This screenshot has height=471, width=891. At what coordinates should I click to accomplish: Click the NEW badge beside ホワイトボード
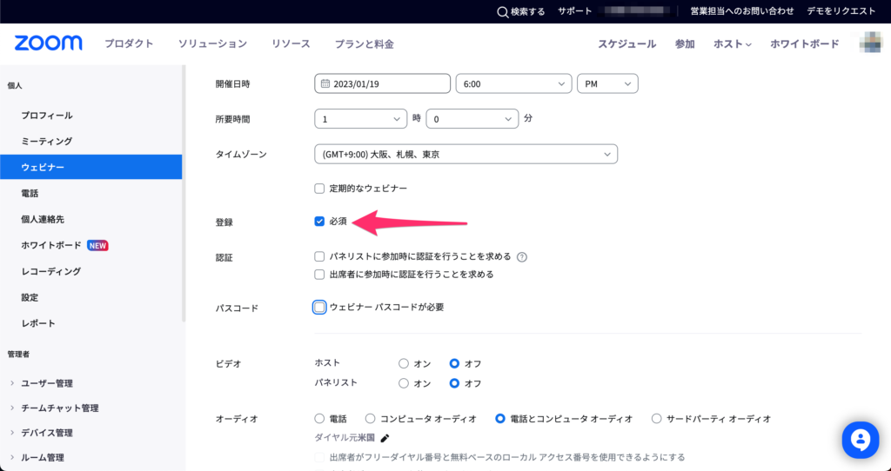tap(97, 246)
